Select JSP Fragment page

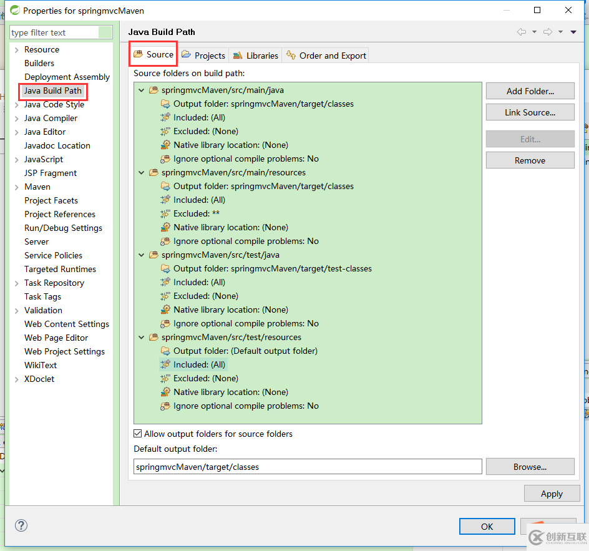click(51, 173)
